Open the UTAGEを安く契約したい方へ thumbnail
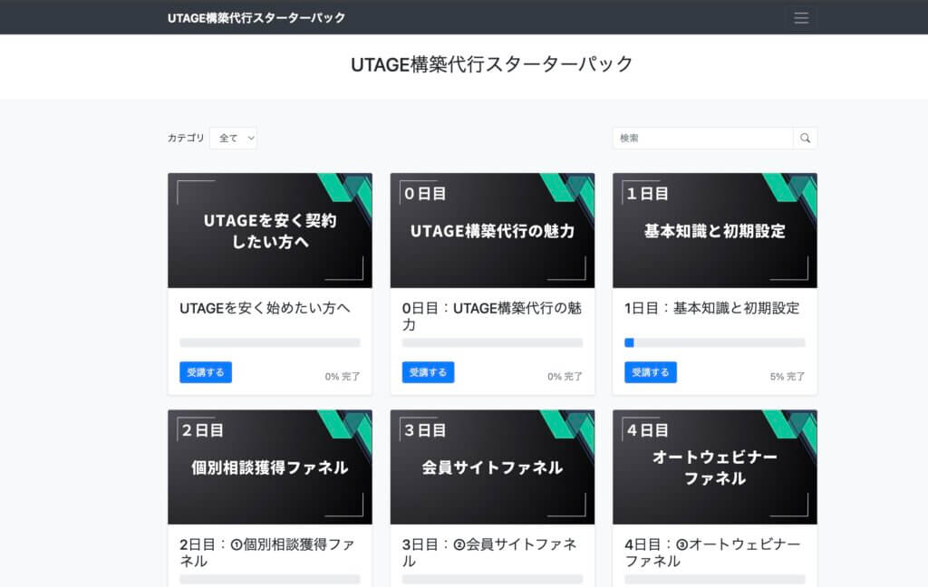 pyautogui.click(x=269, y=231)
